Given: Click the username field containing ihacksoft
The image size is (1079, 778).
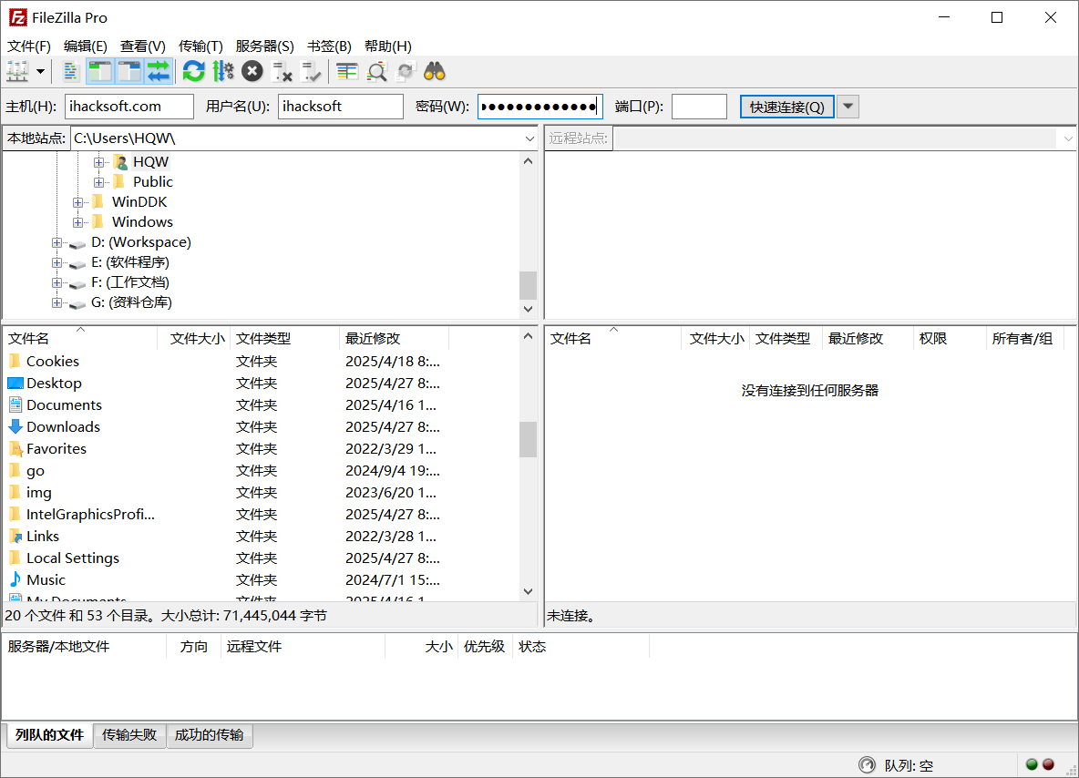Looking at the screenshot, I should click(341, 107).
